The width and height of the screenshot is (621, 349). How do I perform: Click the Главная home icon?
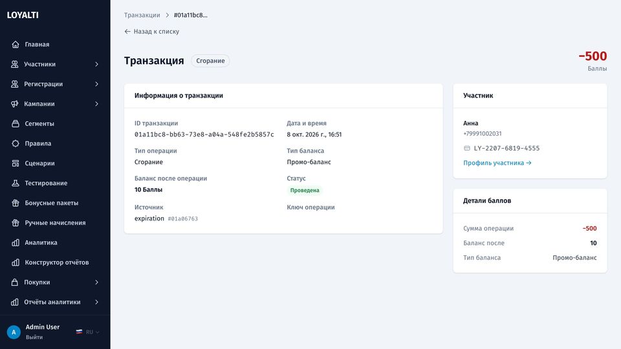pyautogui.click(x=16, y=45)
